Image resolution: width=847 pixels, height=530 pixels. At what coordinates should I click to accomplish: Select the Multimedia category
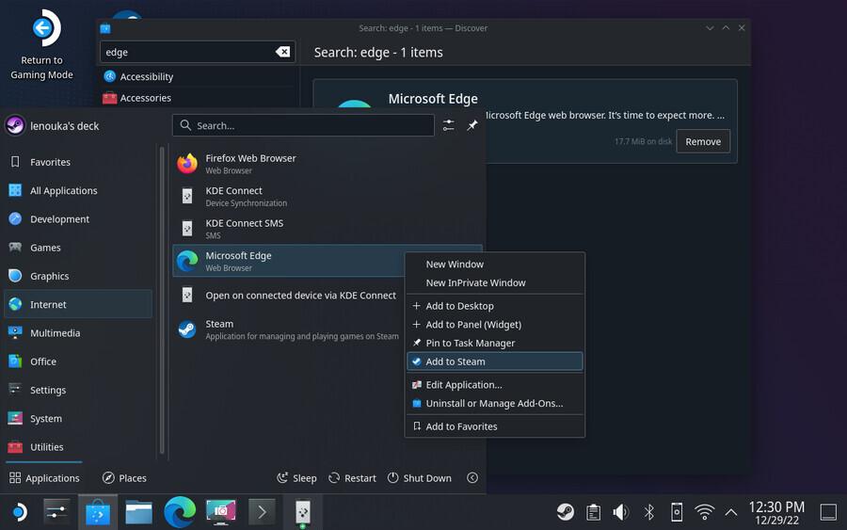tap(78, 333)
